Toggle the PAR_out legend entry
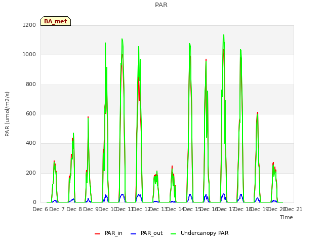The width and height of the screenshot is (324, 243). coord(146,233)
